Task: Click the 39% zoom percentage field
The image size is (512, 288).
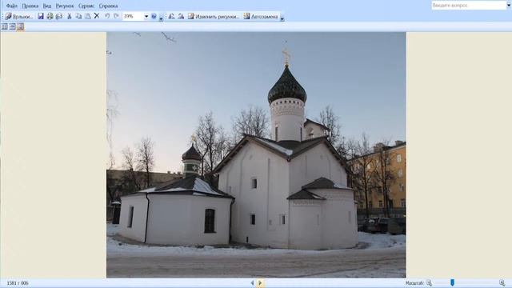Action: [133, 16]
